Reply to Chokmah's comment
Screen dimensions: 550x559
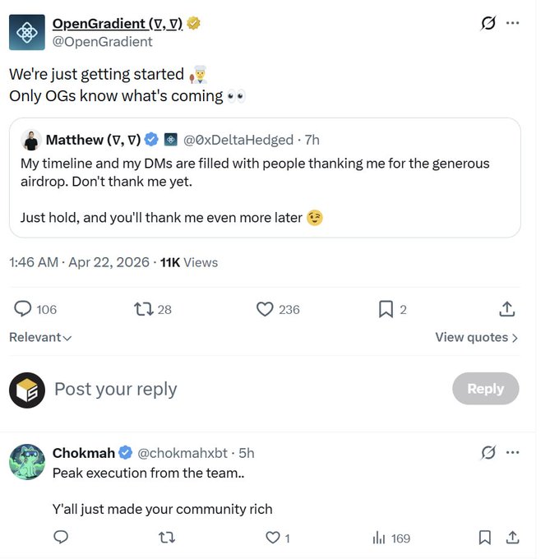click(60, 538)
